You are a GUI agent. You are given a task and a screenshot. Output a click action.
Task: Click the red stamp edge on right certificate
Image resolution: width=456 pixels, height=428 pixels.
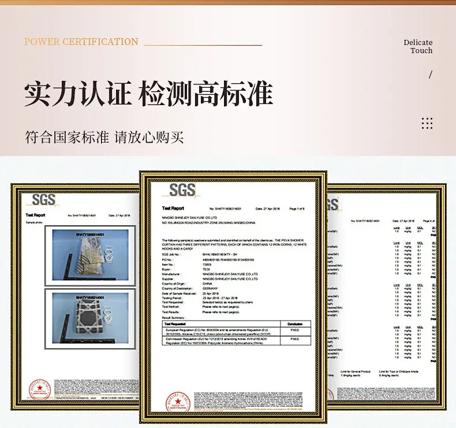tap(331, 394)
